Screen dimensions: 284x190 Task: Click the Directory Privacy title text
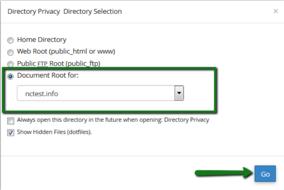click(x=34, y=12)
